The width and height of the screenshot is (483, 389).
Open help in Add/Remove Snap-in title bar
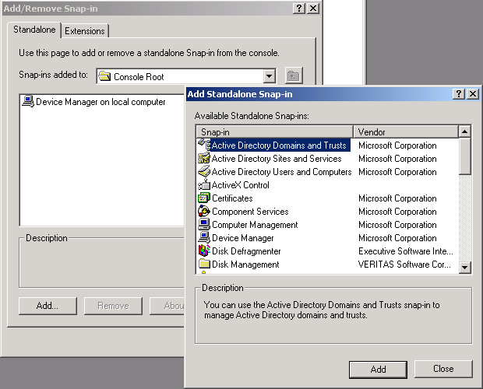[x=299, y=9]
